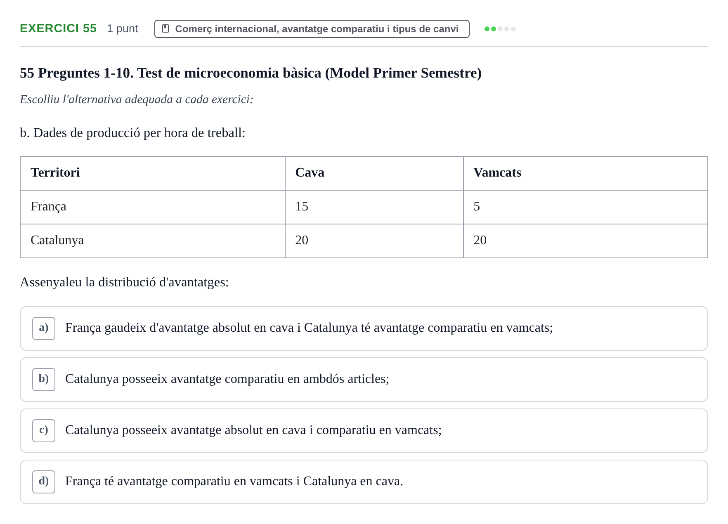728x524 pixels.
Task: Click the Vamcats column header
Action: tap(497, 172)
